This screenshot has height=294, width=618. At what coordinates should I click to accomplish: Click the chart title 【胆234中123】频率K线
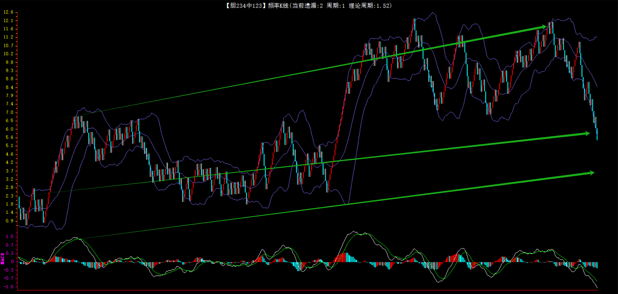257,6
